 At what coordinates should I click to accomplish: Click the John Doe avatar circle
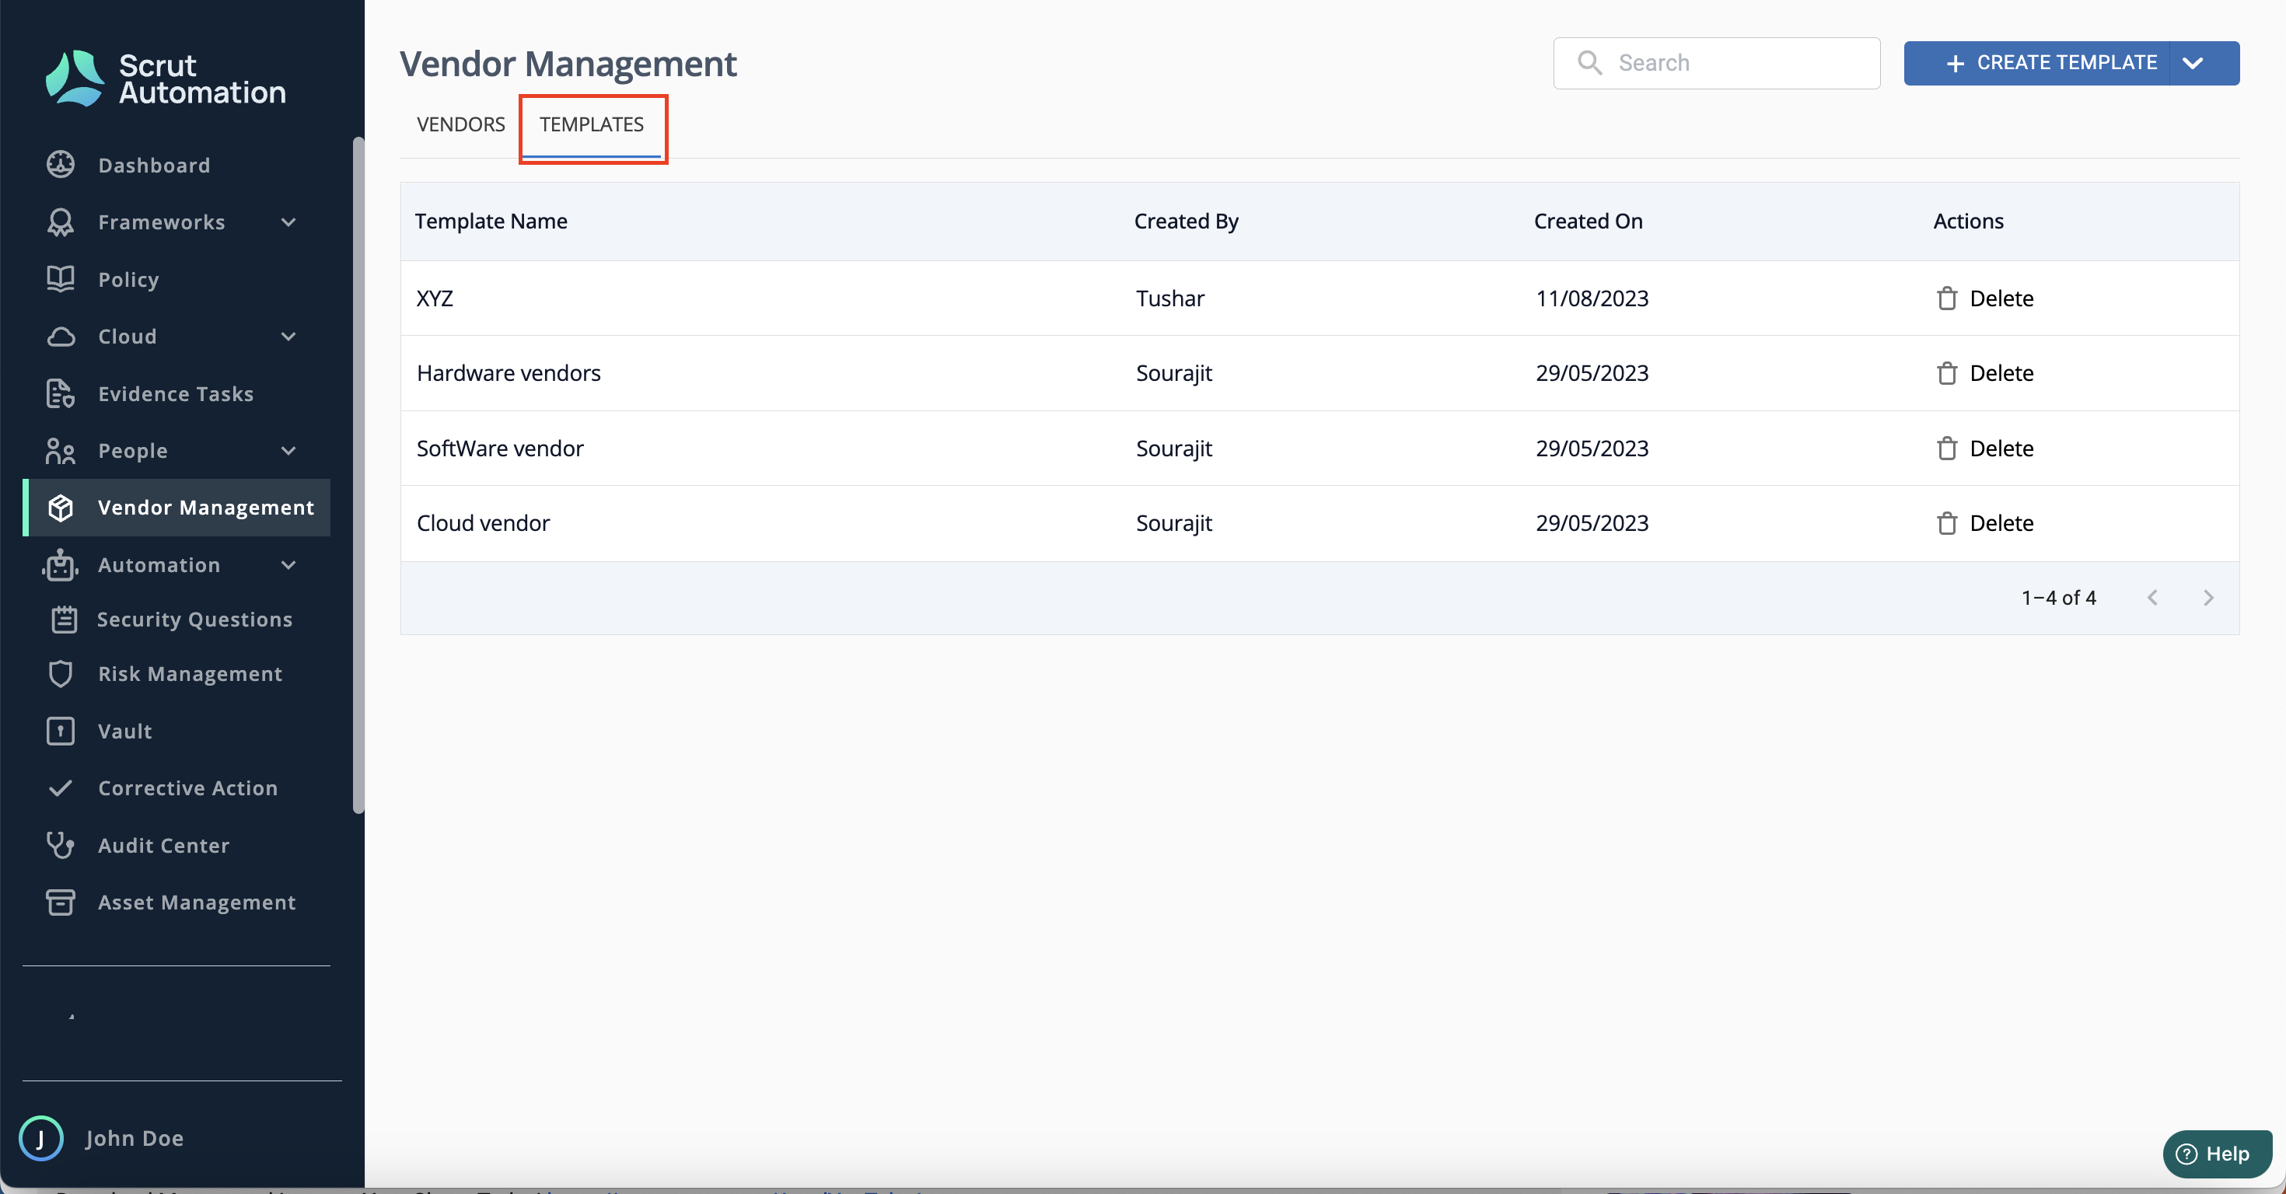40,1138
